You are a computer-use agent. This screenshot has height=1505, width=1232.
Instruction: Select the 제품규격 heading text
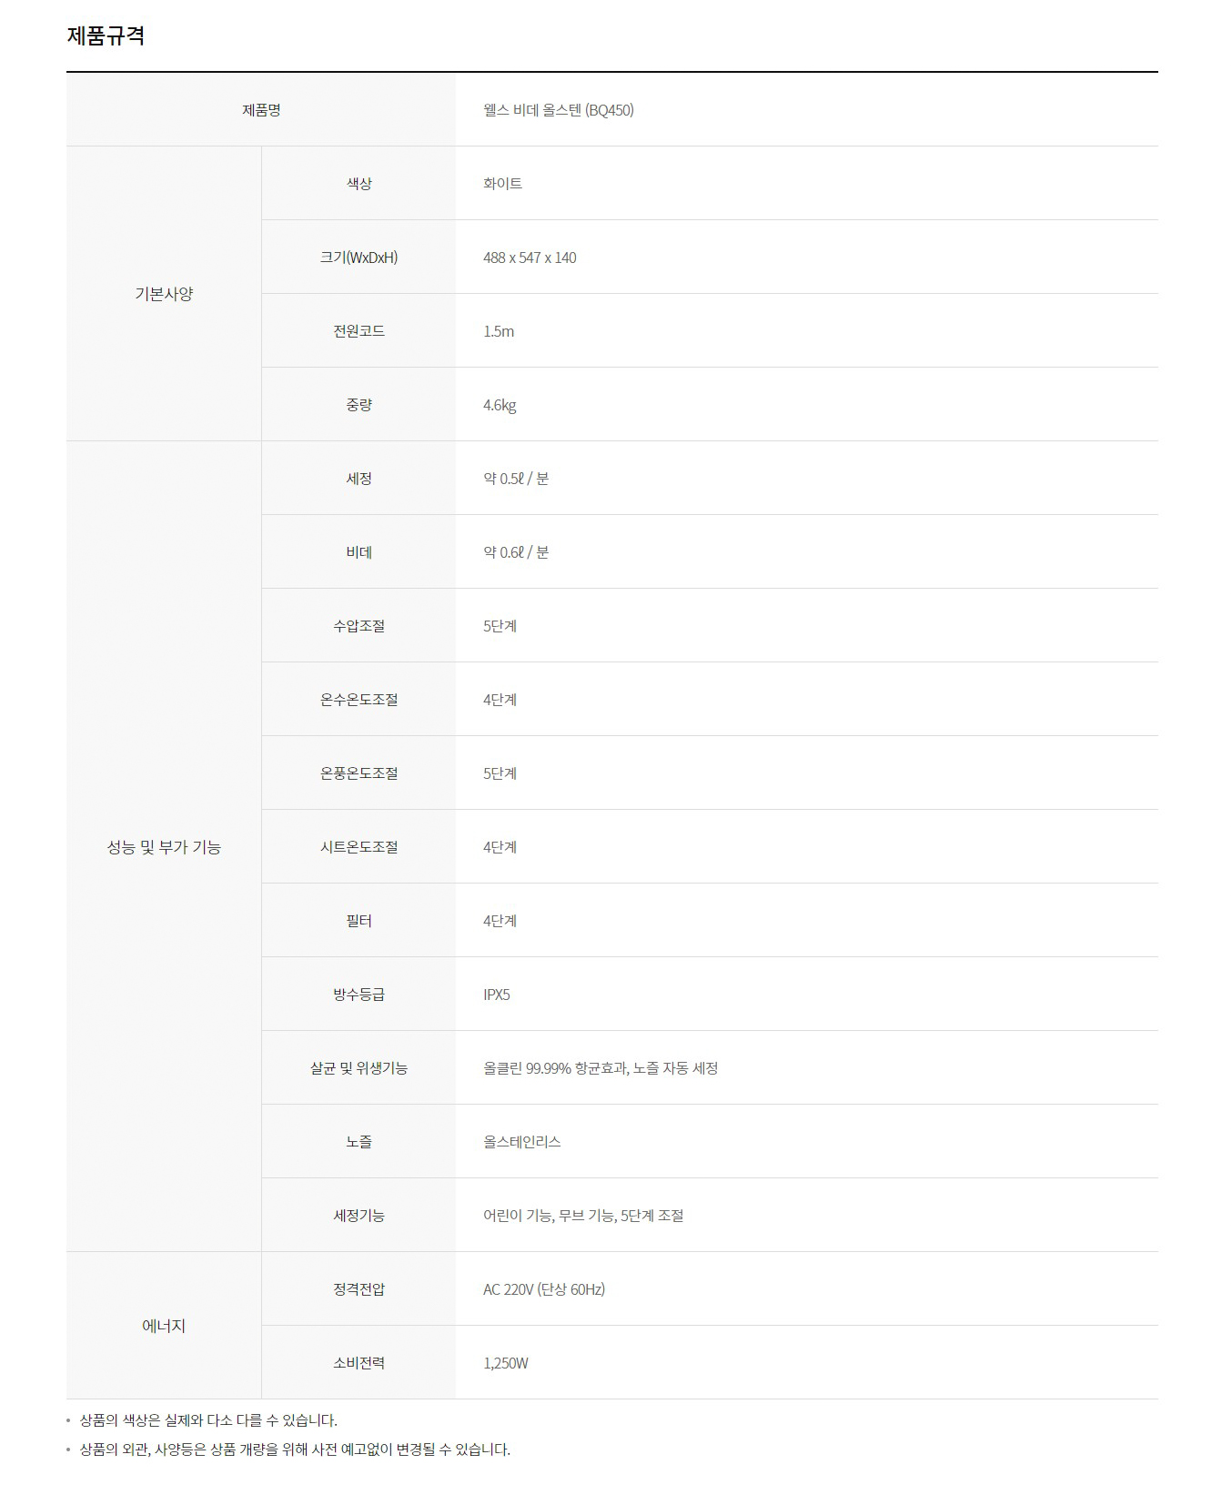(x=106, y=35)
